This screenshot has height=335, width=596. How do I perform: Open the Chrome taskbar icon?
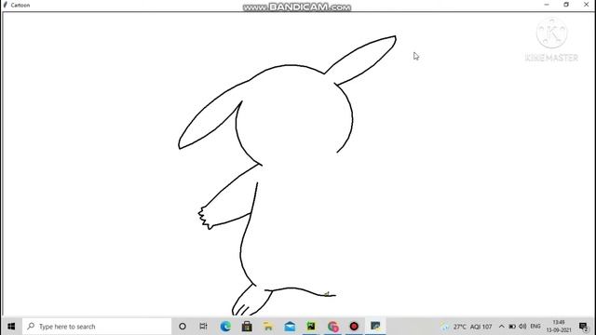[332, 327]
